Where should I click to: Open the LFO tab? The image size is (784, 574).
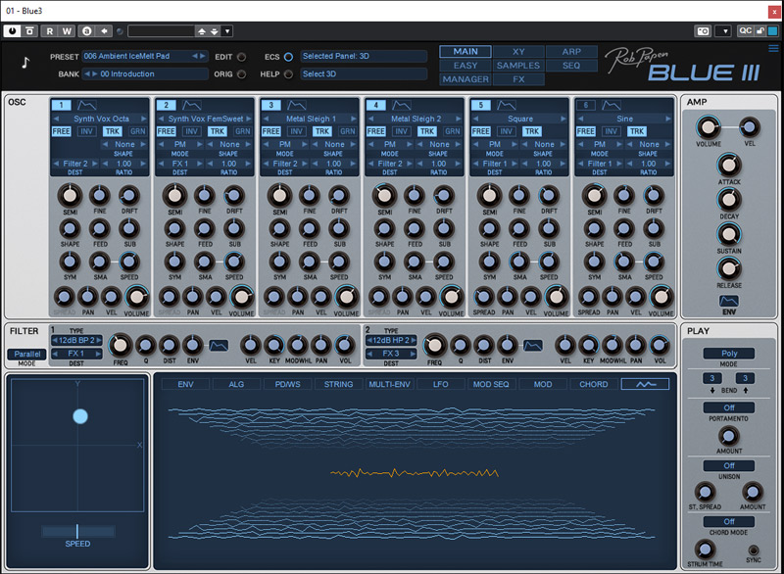coord(441,384)
